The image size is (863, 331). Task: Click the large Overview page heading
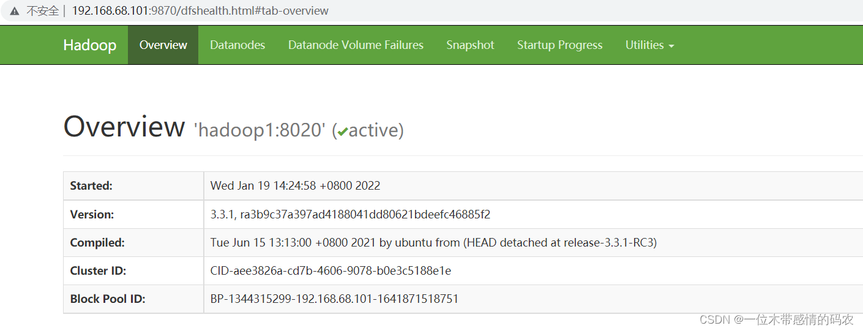click(124, 127)
